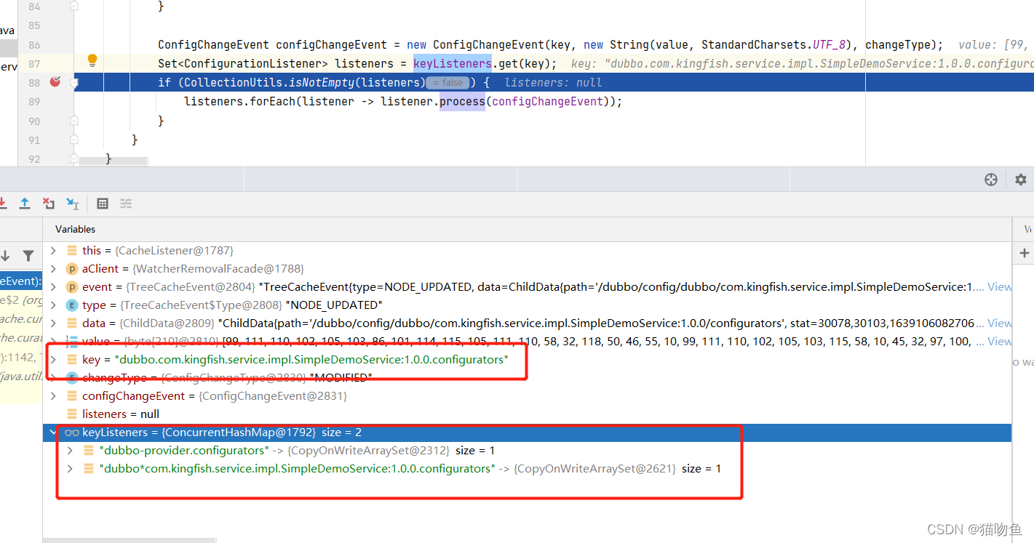Screen dimensions: 1034x543
Task: Click the object icon beside configChangeEvent
Action: point(71,396)
